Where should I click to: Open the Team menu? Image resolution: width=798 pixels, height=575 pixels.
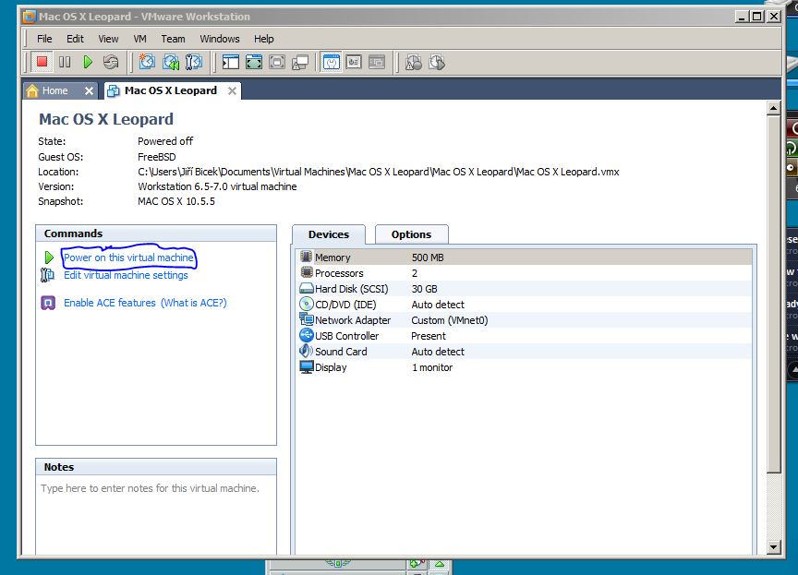coord(173,39)
